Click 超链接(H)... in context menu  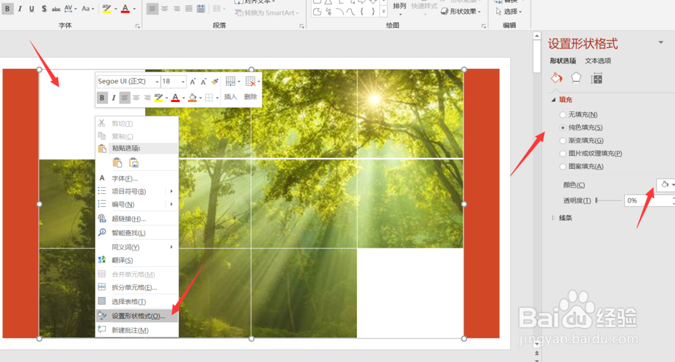[x=137, y=219]
